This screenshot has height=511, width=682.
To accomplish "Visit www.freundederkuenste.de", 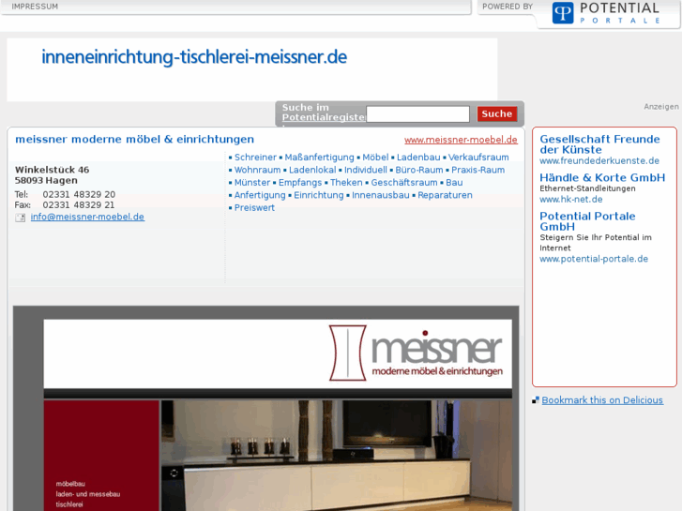I will tap(599, 161).
